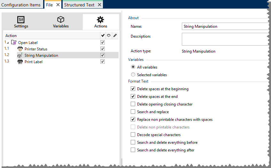Switch to the Actions gear tab

[x=101, y=22]
